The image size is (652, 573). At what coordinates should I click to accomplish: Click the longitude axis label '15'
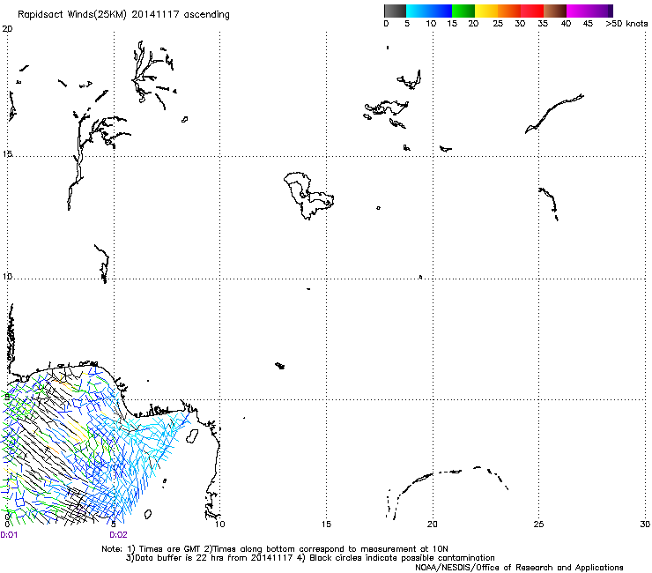pos(326,524)
